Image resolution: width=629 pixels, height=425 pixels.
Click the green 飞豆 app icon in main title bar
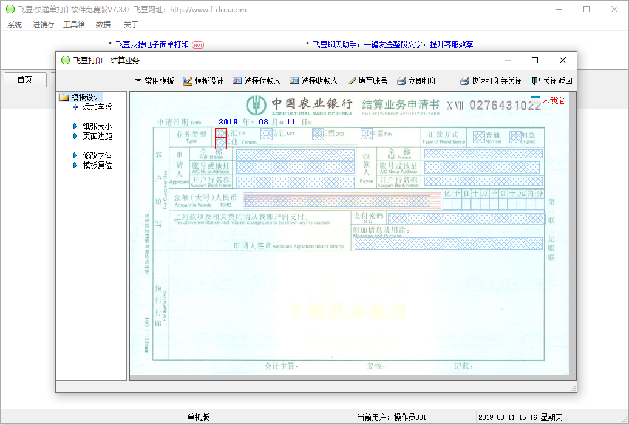pyautogui.click(x=10, y=9)
